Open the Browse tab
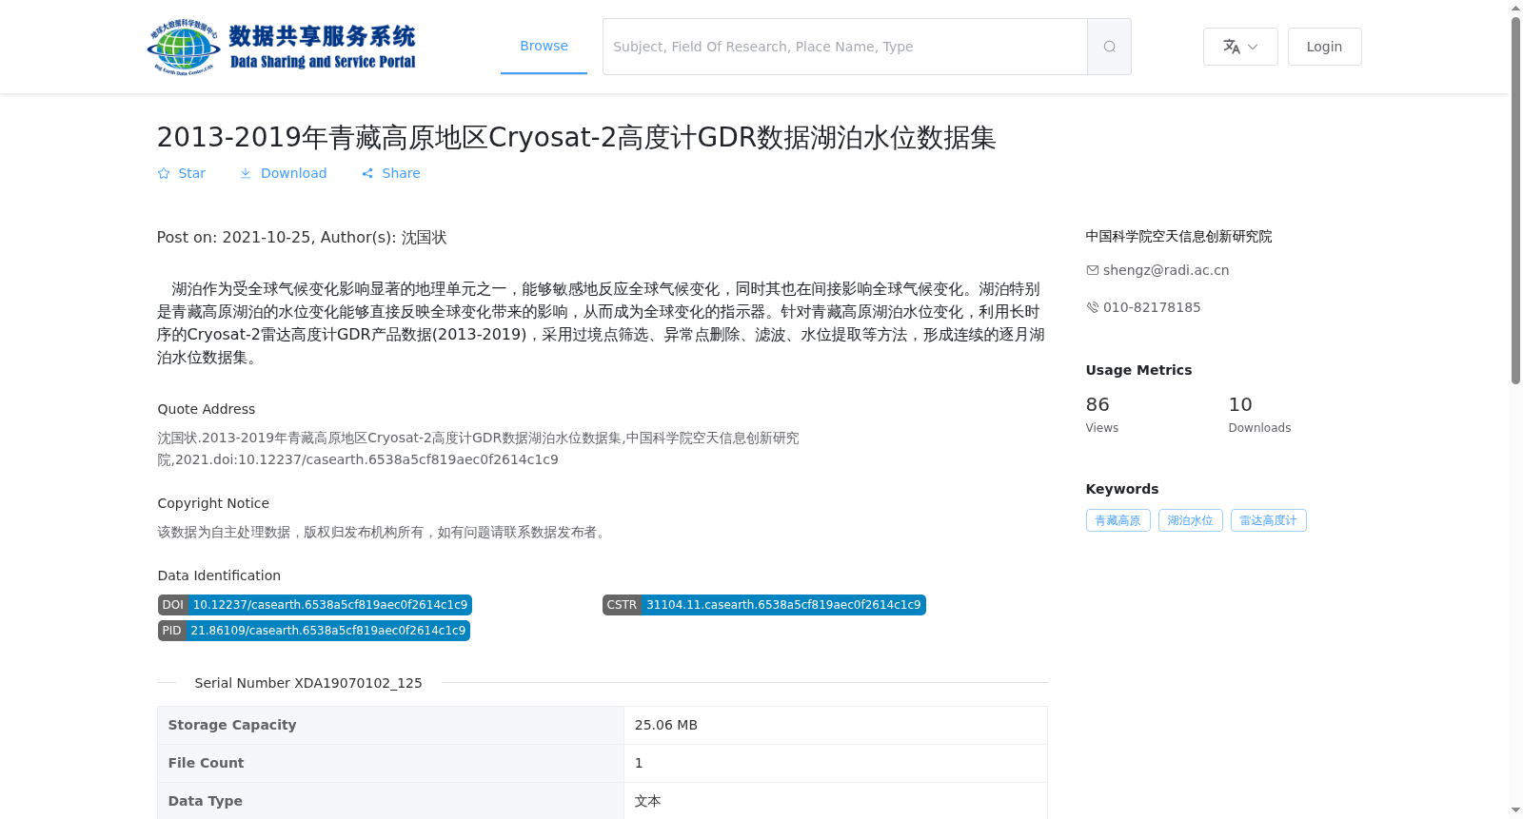This screenshot has width=1523, height=819. pos(544,46)
